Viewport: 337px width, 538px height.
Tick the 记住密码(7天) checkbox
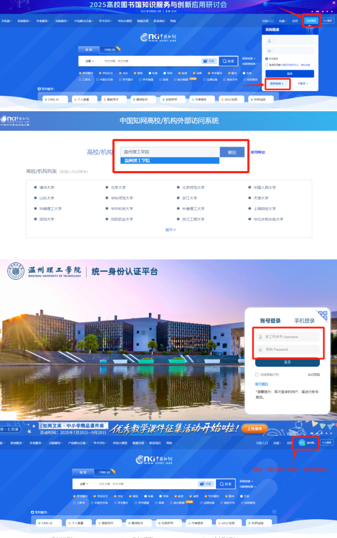[257, 374]
